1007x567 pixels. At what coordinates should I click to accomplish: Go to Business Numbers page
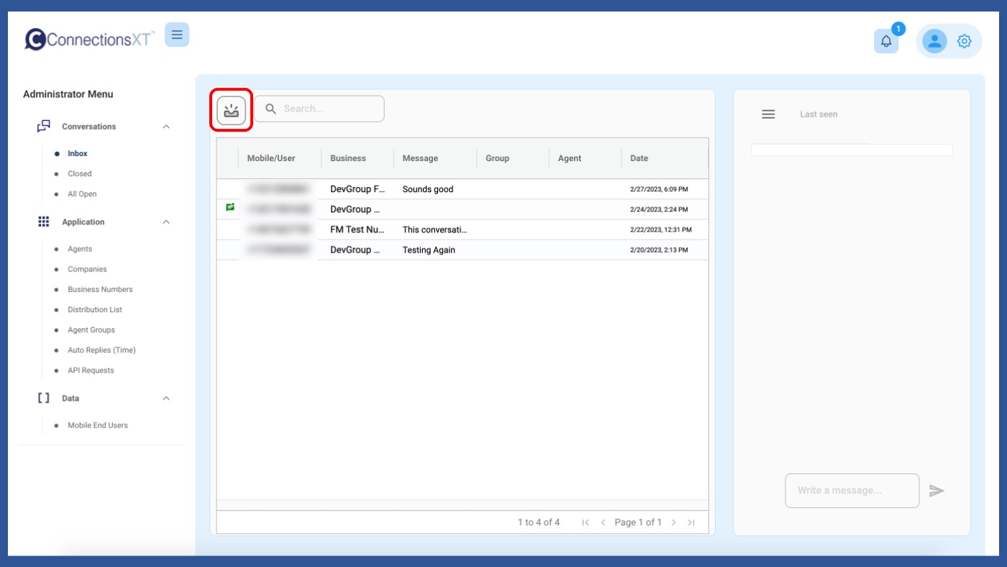point(100,290)
